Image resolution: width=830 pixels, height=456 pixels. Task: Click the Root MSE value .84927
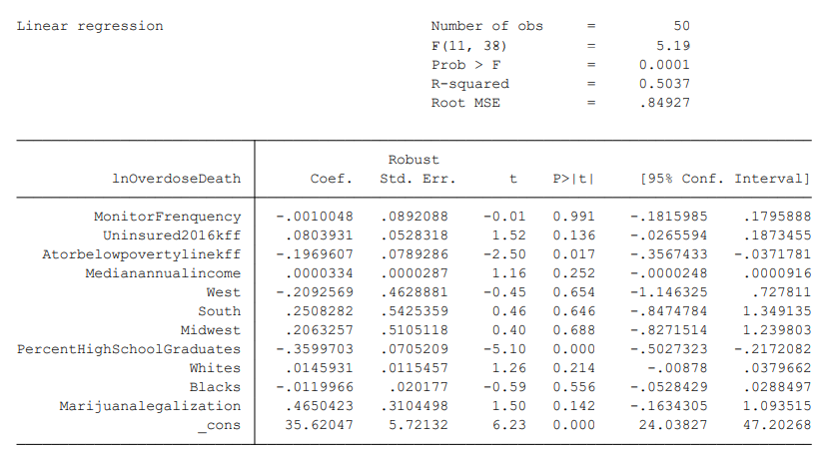[664, 103]
